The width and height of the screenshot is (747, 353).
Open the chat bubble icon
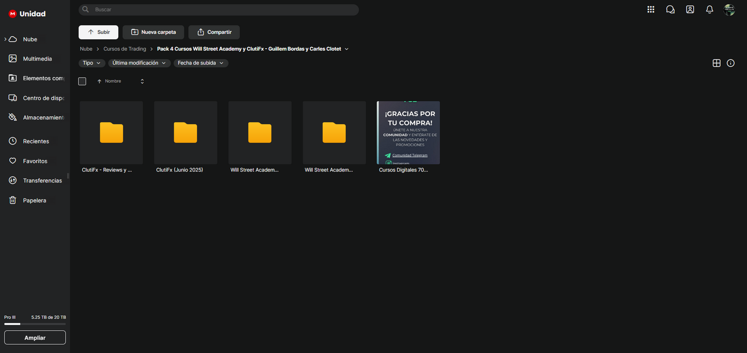(670, 9)
